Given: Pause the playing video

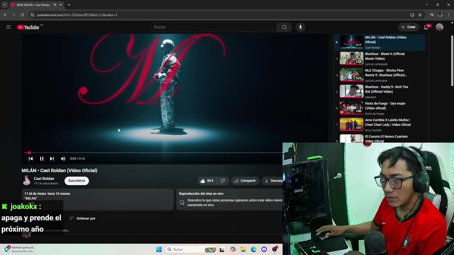Looking at the screenshot, I should click(x=41, y=159).
